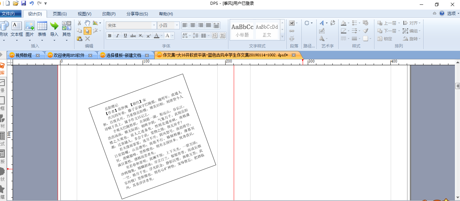Click the save floppy disk icon
460x201 pixels.
click(24, 3)
